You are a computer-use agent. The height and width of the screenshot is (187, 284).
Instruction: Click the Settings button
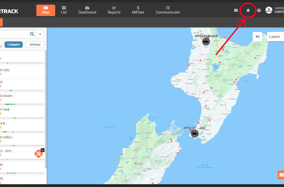tap(35, 45)
